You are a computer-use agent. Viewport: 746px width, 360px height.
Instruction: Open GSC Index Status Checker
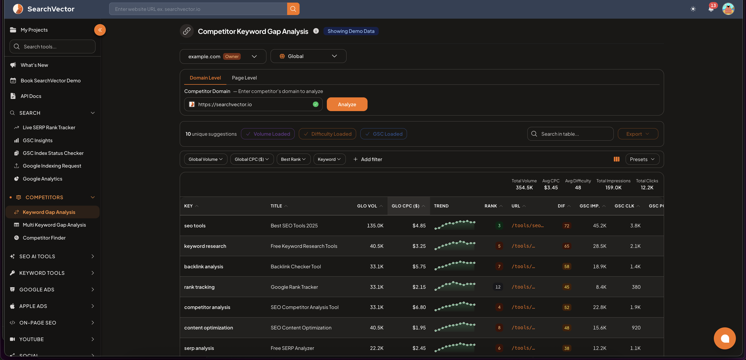point(52,153)
